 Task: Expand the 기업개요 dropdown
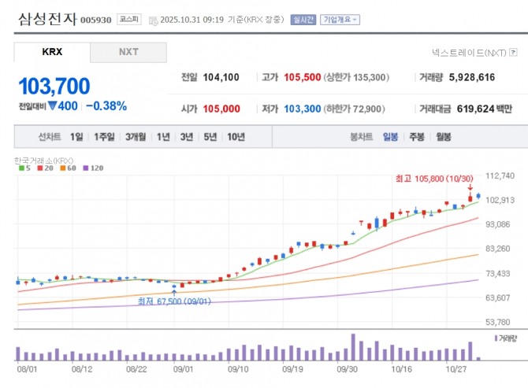pyautogui.click(x=340, y=20)
